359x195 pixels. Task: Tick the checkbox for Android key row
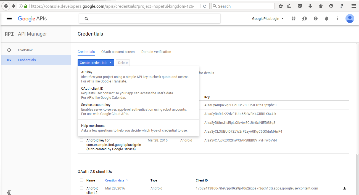[x=81, y=140]
